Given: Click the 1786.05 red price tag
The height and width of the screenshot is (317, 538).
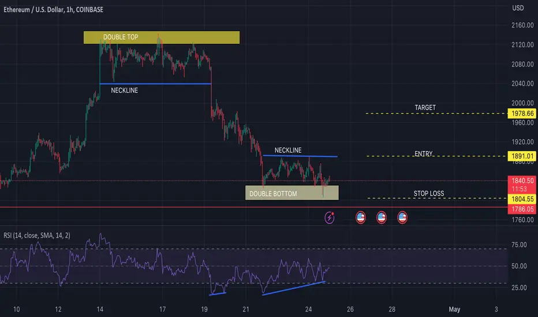Looking at the screenshot, I should (x=522, y=209).
